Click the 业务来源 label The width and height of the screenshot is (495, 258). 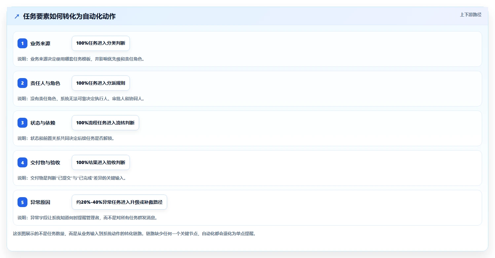tap(40, 43)
